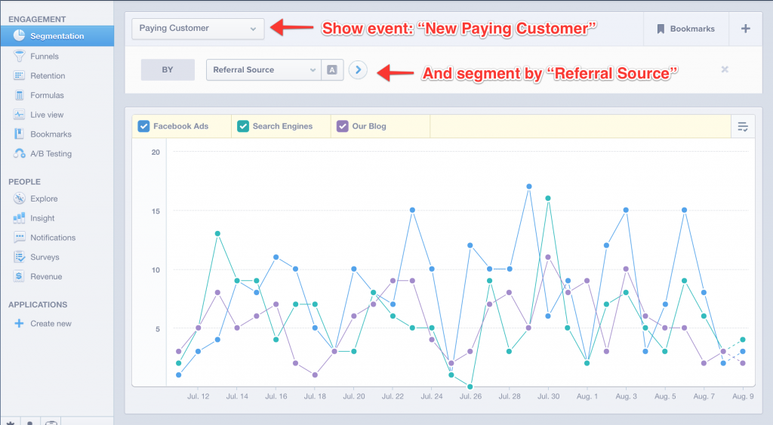The height and width of the screenshot is (425, 773).
Task: Uncheck the Our Blog series checkbox
Action: (342, 126)
